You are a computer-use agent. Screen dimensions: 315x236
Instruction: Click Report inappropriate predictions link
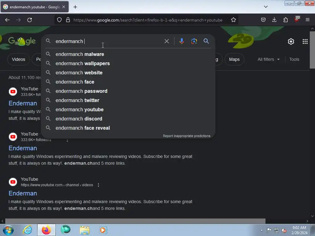(186, 136)
